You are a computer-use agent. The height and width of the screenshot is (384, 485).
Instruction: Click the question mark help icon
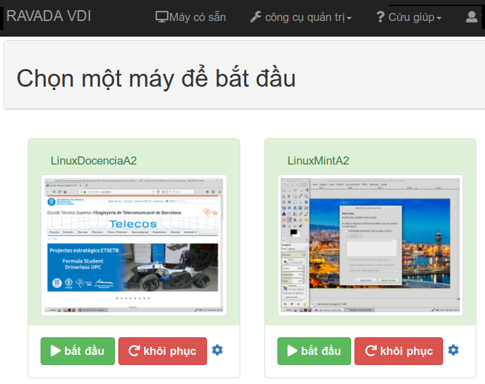pos(380,17)
